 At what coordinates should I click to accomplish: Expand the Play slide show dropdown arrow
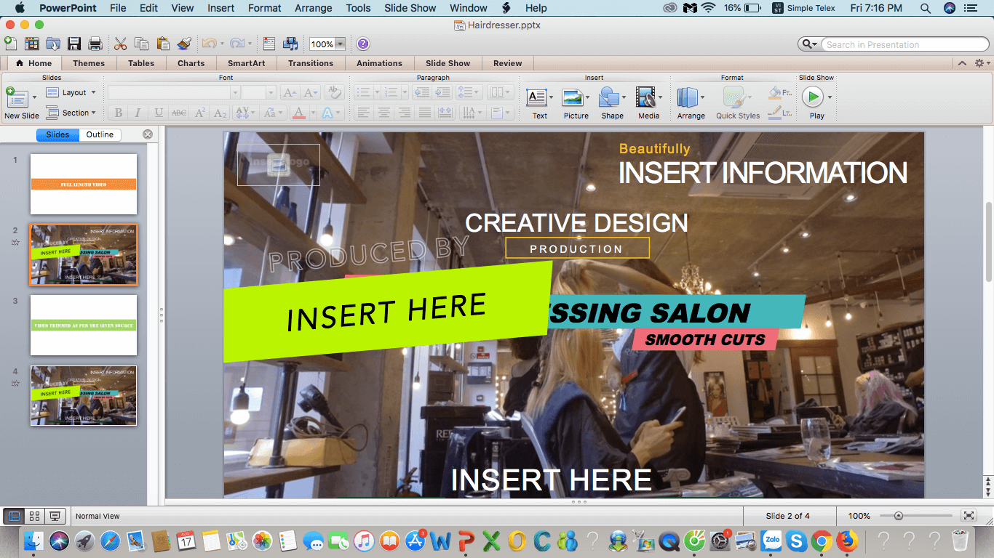point(830,97)
